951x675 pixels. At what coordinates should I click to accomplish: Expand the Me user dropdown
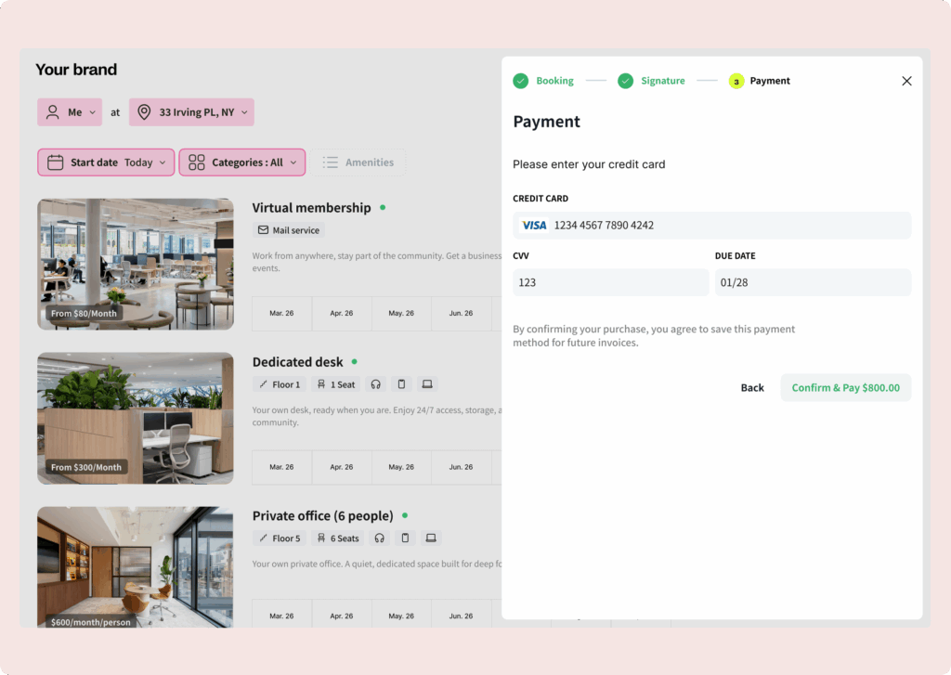click(x=70, y=112)
